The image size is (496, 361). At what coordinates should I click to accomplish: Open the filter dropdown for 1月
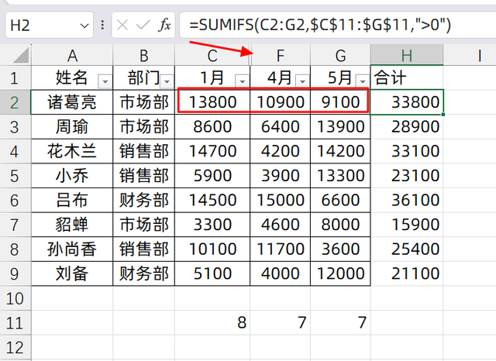point(243,81)
